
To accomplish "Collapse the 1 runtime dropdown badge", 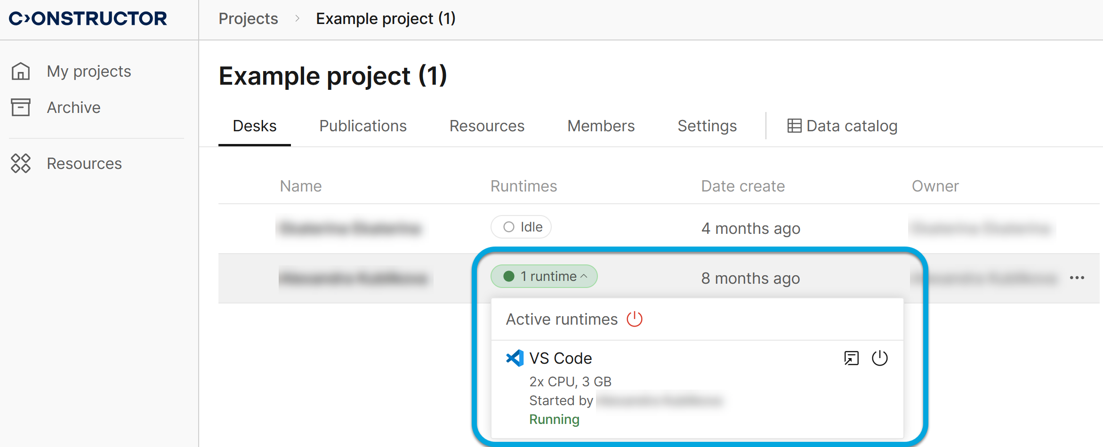I will tap(544, 276).
